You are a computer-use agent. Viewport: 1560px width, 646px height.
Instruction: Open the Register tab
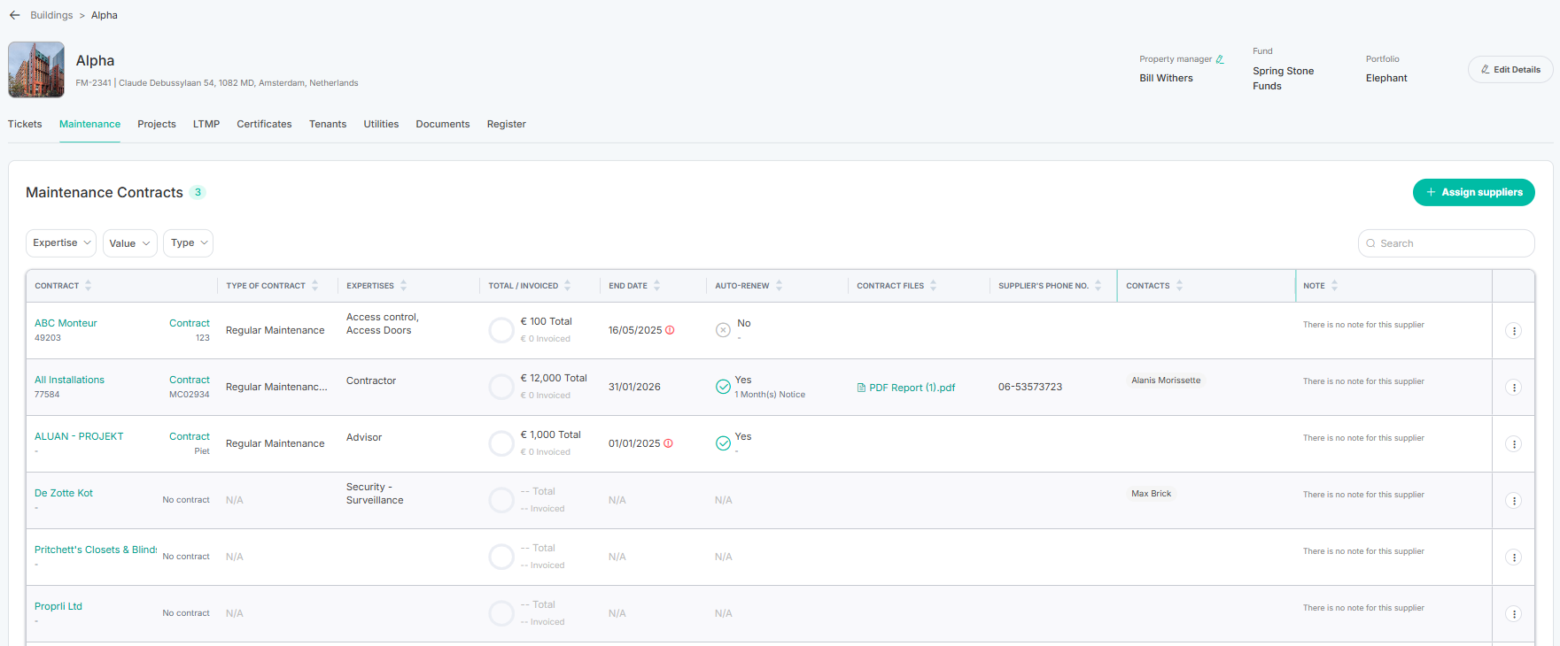pyautogui.click(x=507, y=124)
